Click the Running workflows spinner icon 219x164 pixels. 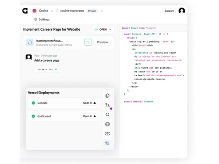[30, 42]
